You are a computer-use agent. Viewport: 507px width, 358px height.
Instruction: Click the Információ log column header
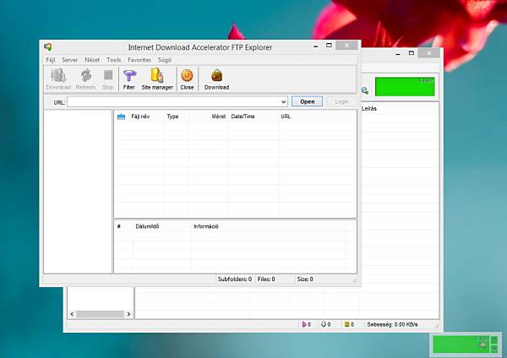(206, 226)
